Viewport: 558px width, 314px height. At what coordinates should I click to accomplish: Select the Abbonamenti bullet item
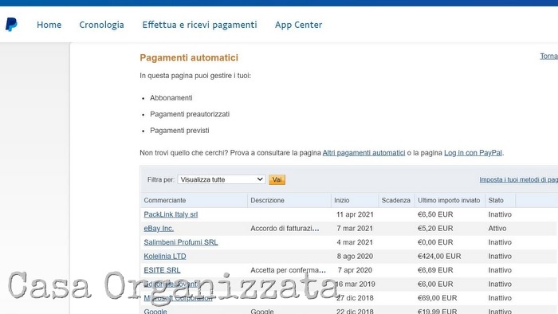coord(171,98)
